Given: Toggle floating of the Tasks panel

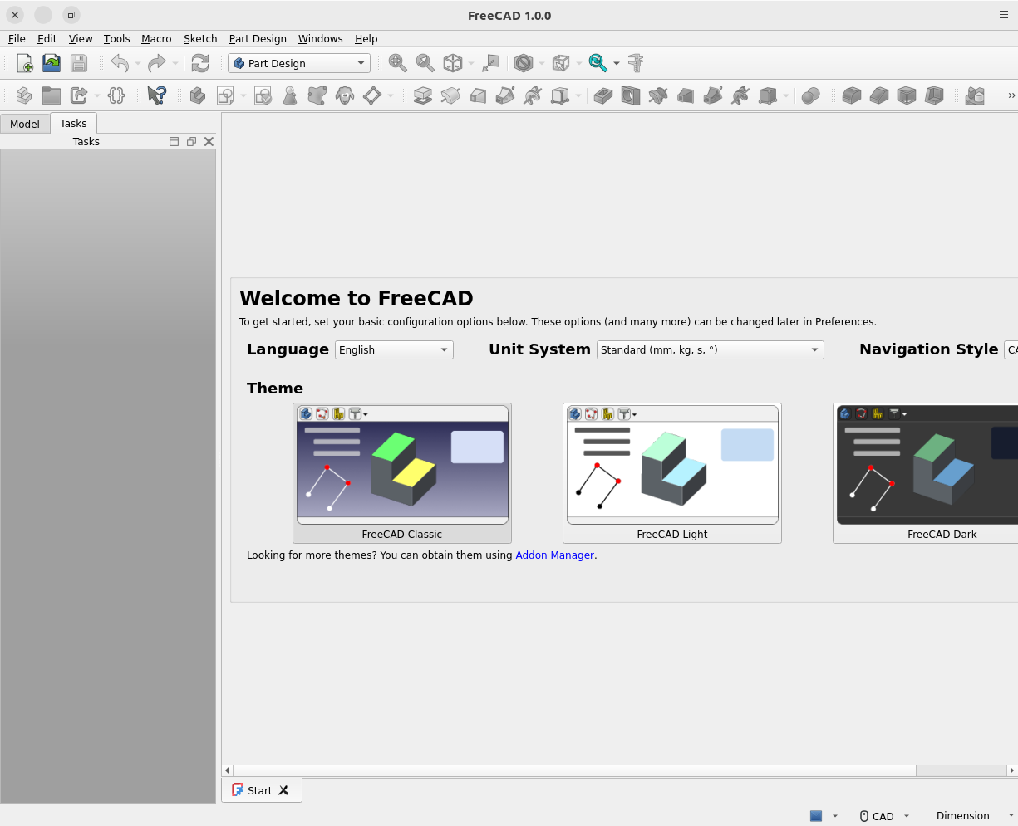Looking at the screenshot, I should (191, 142).
